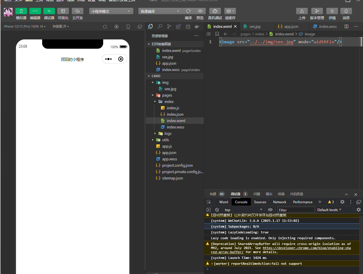Clear the console with the ban icon

[x=217, y=210]
